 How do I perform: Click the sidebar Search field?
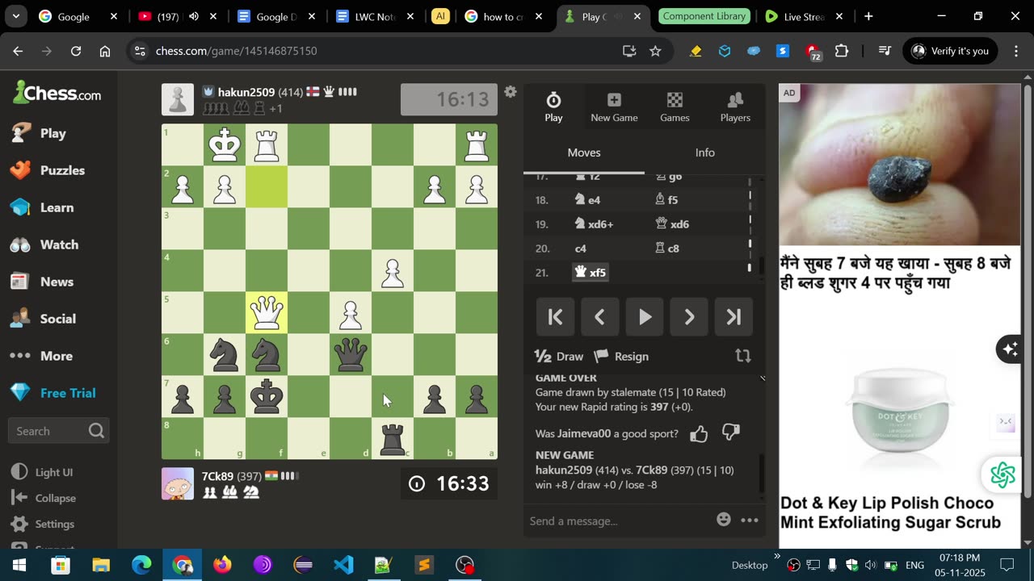(59, 431)
